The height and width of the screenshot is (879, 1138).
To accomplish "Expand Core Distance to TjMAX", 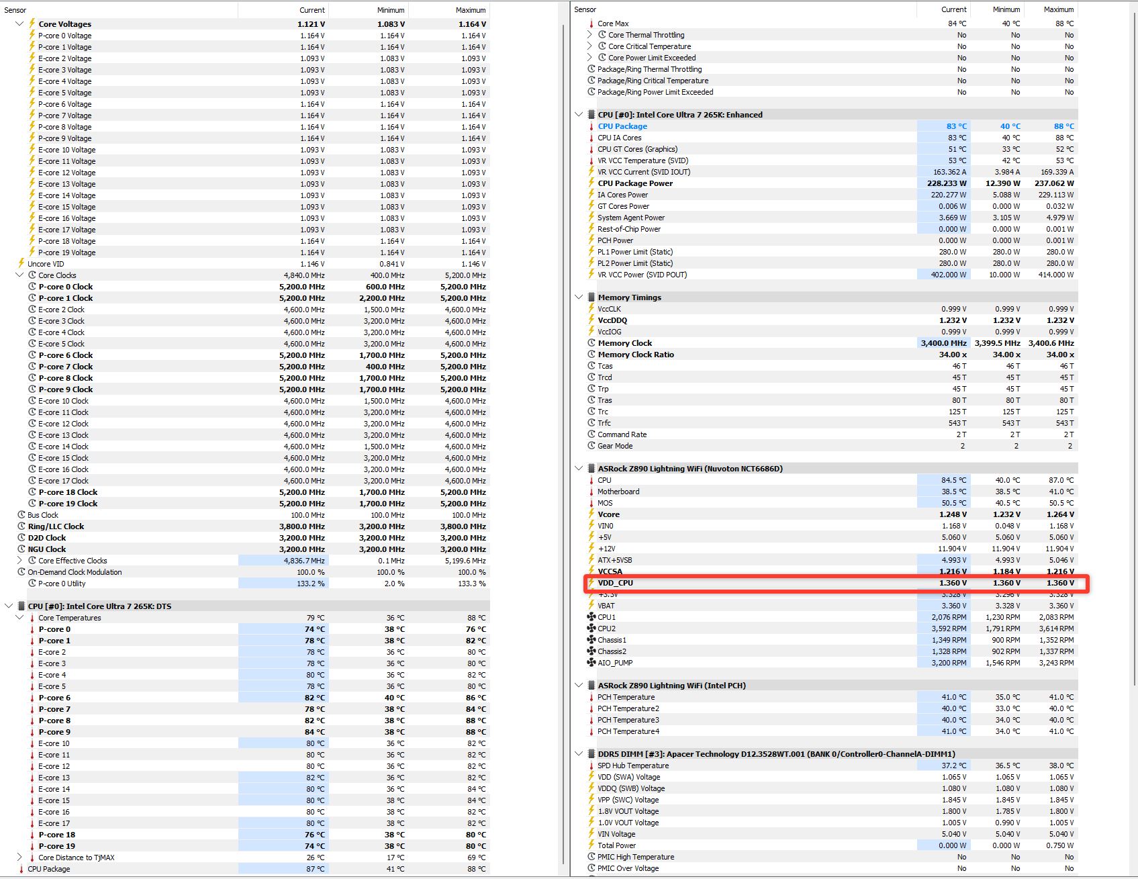I will (19, 857).
